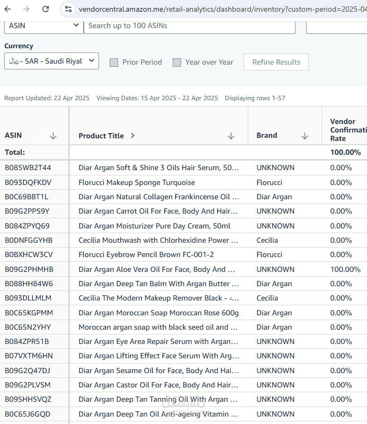Click Florucci Makeup Sponge Turquoise title
This screenshot has height=424, width=367.
(137, 182)
